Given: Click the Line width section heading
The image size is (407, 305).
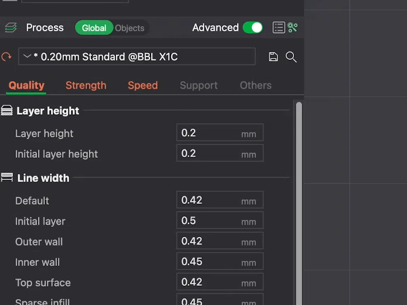Looking at the screenshot, I should [43, 178].
